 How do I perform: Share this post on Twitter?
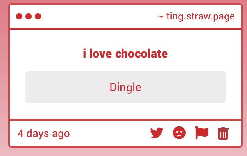click(x=156, y=133)
